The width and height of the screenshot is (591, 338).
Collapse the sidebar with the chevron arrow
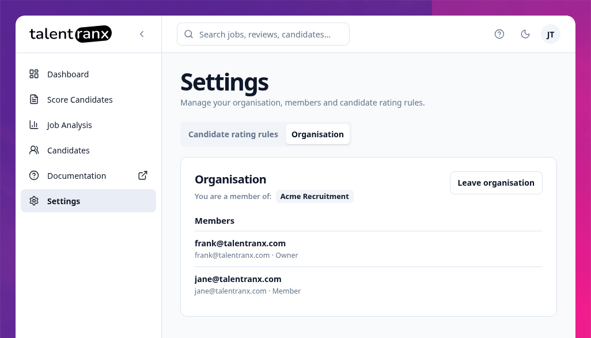(142, 34)
